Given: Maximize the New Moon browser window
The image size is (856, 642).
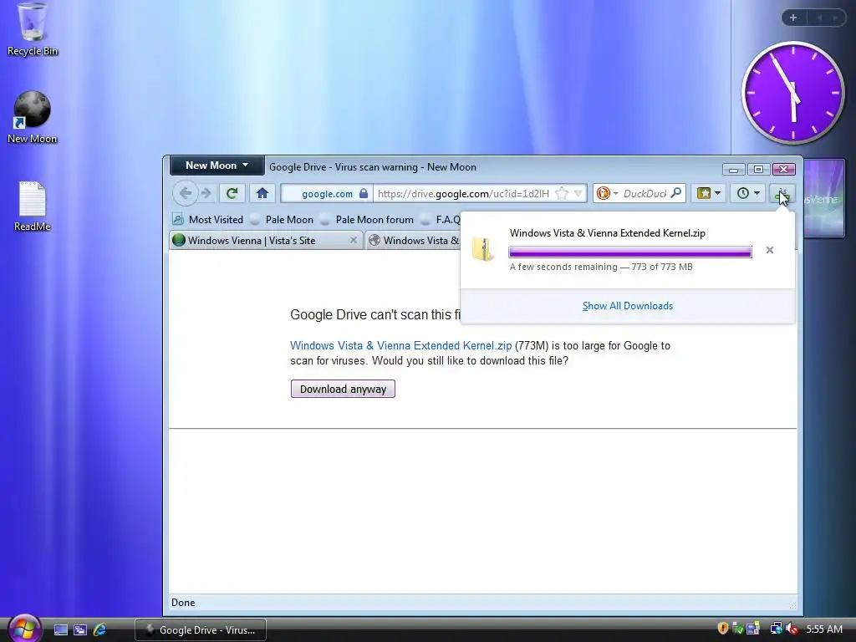Looking at the screenshot, I should coord(758,169).
